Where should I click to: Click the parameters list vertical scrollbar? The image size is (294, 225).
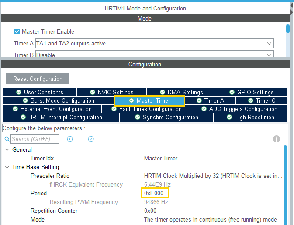click(x=285, y=185)
